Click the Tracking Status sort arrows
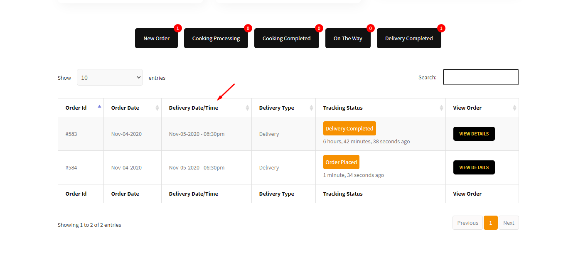The image size is (583, 253). [x=441, y=108]
